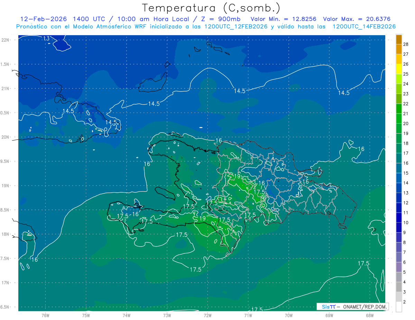Click the rightmost 14.5 contour label

[x=343, y=93]
